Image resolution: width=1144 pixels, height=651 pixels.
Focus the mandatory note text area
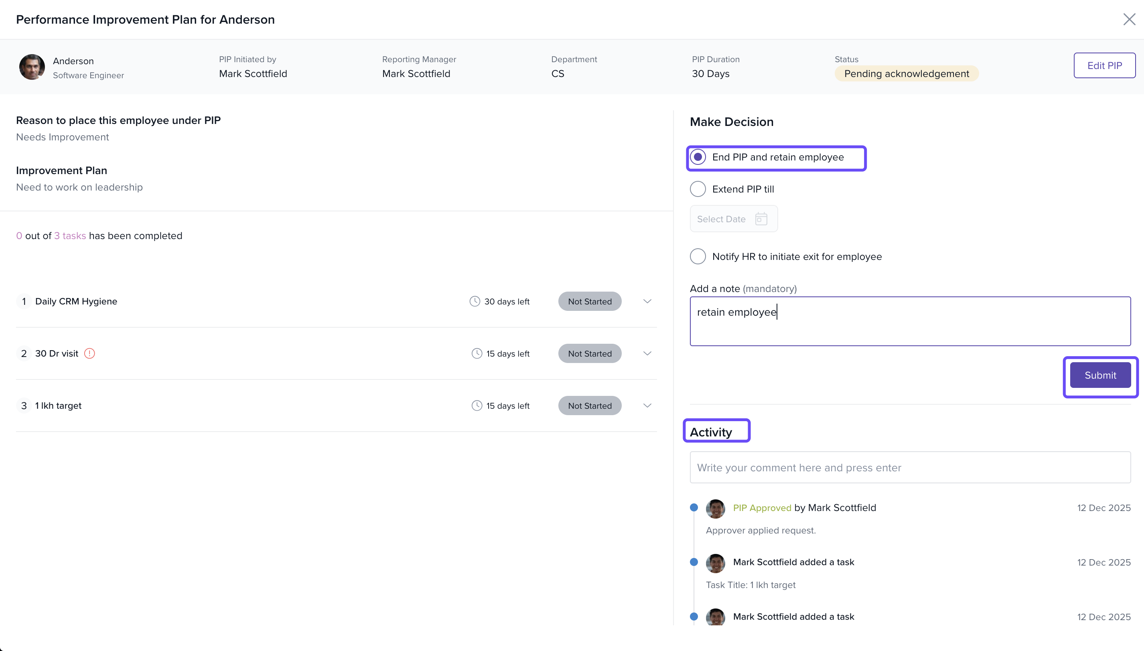tap(910, 321)
